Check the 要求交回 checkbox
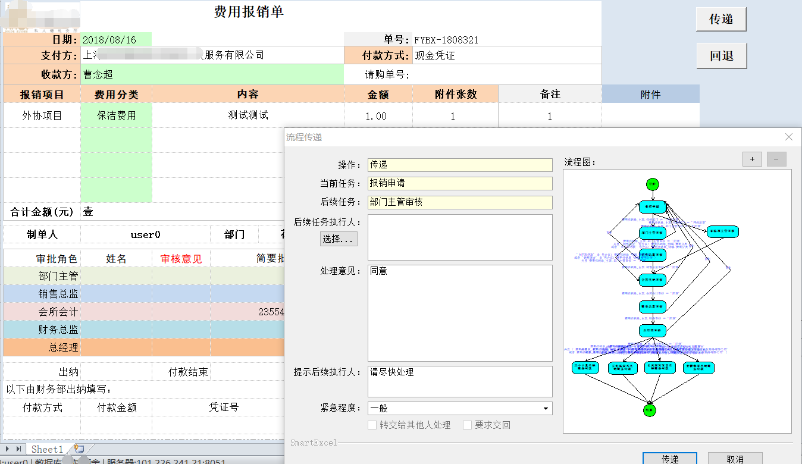The height and width of the screenshot is (464, 802). (x=468, y=425)
